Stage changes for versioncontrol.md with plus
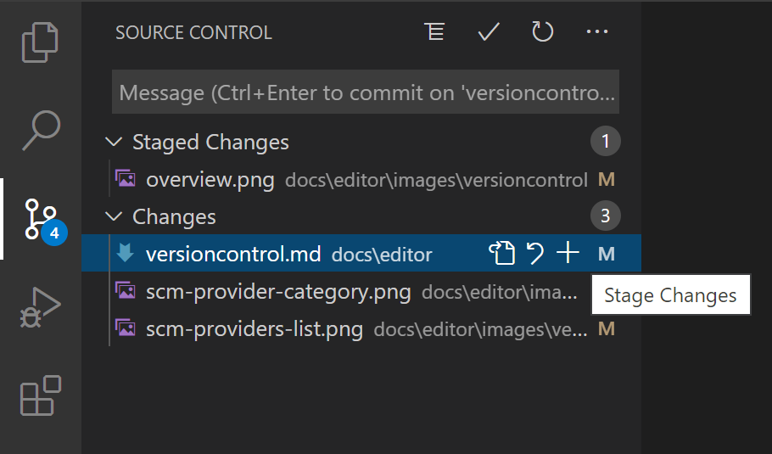772x454 pixels. pyautogui.click(x=567, y=253)
